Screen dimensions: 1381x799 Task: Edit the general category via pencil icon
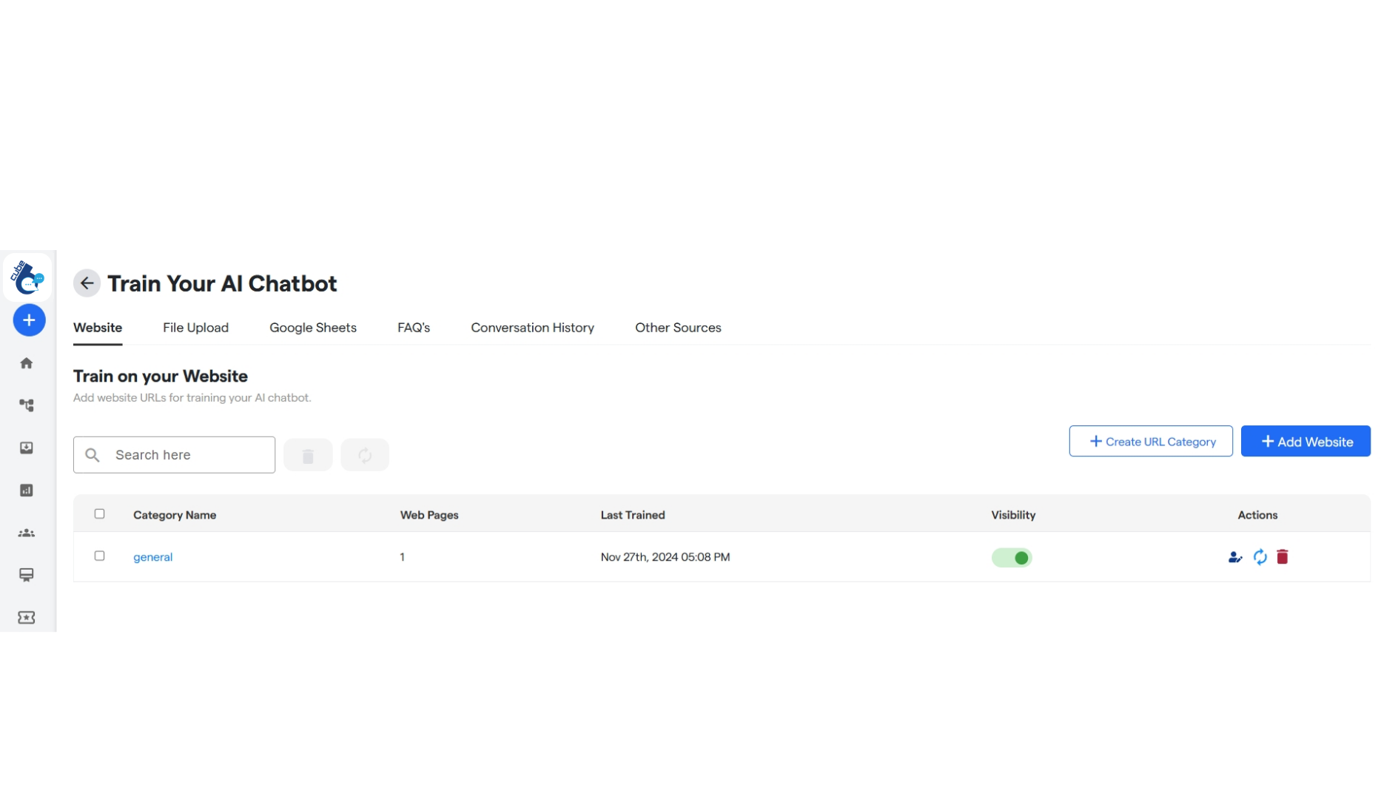(1234, 557)
